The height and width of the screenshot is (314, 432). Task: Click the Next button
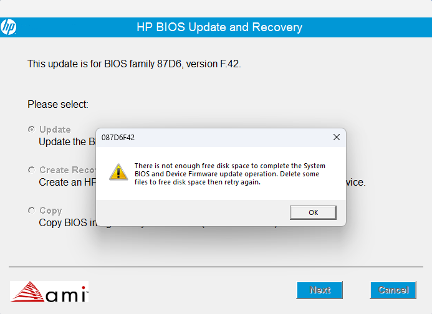click(x=320, y=290)
